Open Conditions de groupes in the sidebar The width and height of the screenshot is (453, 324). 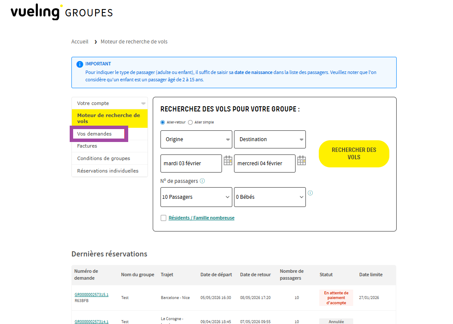pyautogui.click(x=103, y=158)
